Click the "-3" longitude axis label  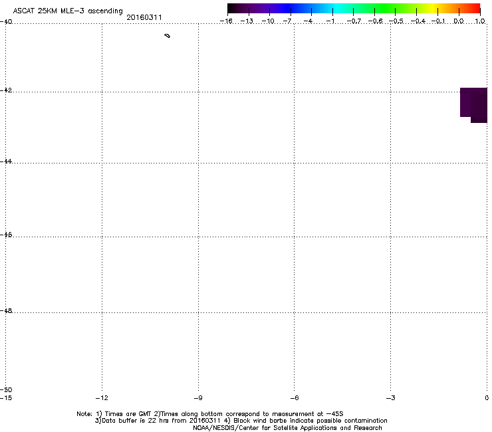pos(391,398)
